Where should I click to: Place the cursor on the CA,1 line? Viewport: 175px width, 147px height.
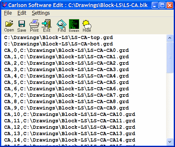coord(66,57)
